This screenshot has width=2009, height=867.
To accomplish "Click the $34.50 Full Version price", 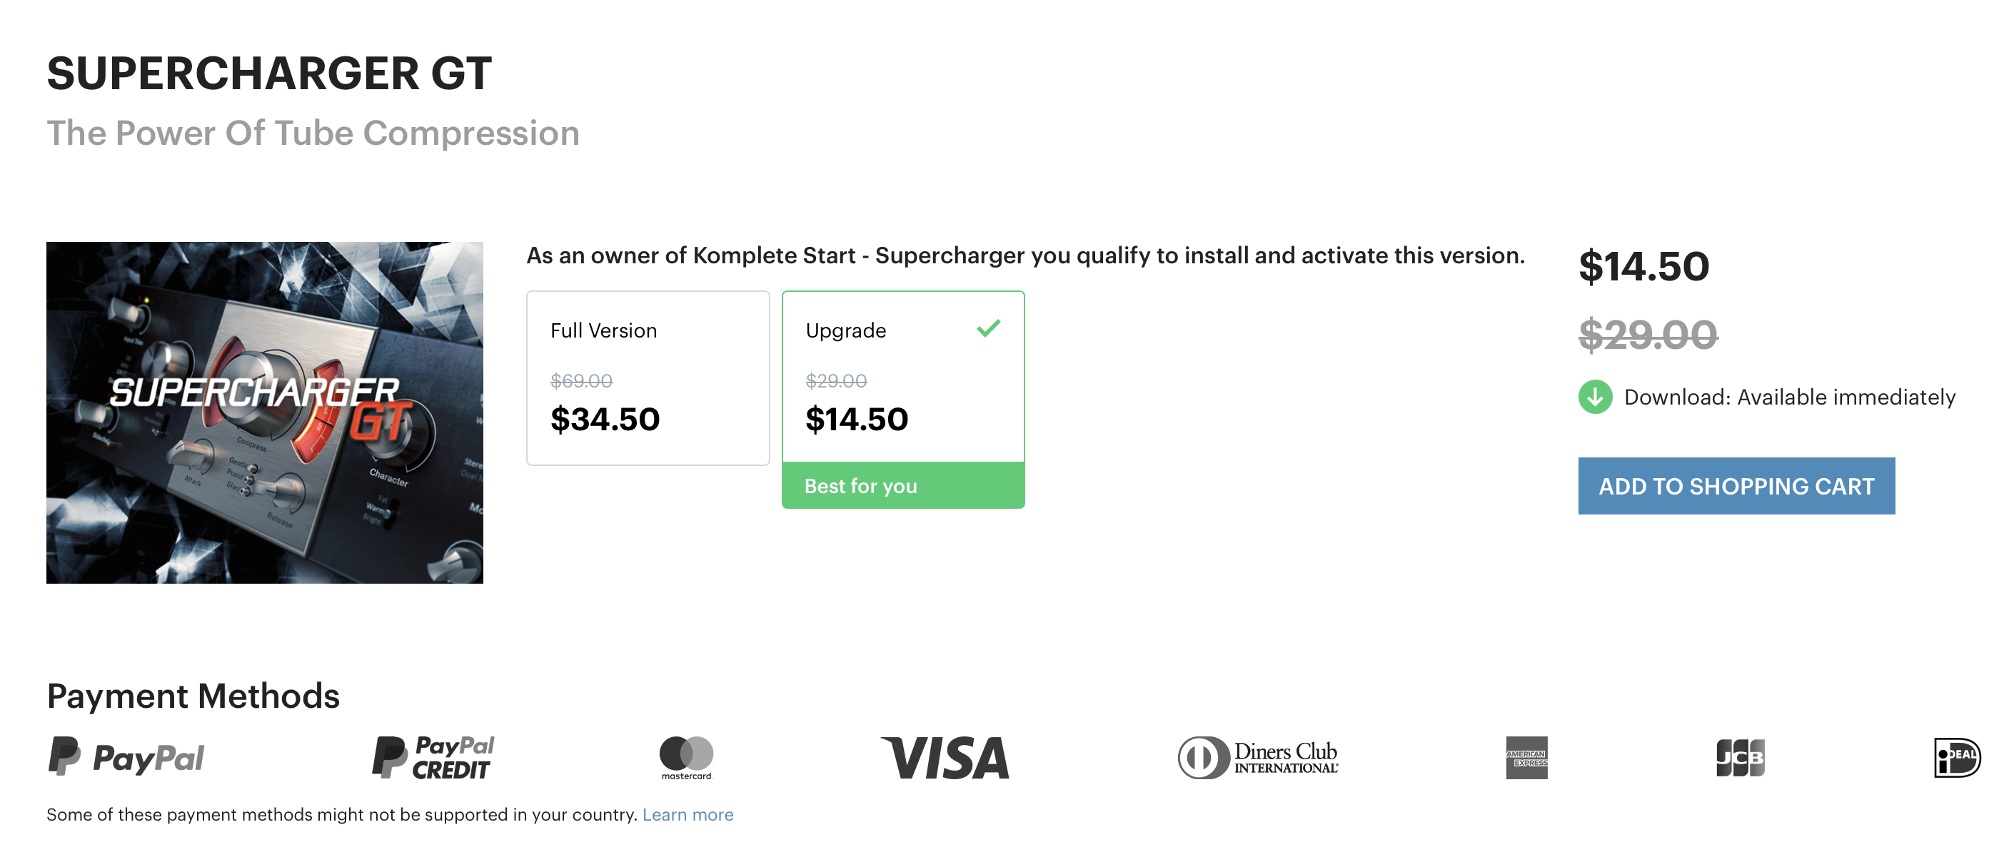I will click(605, 419).
